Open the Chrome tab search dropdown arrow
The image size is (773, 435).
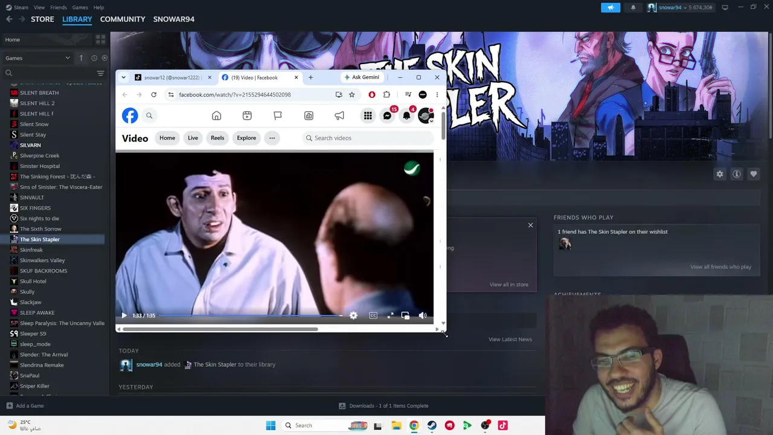(123, 77)
